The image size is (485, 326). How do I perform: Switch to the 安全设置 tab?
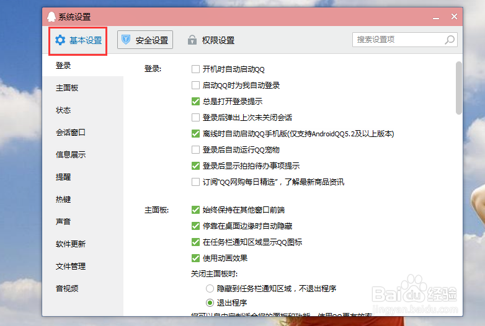pos(145,40)
